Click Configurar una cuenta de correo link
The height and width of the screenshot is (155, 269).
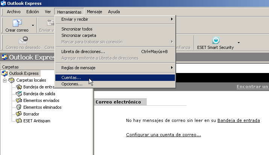click(163, 135)
